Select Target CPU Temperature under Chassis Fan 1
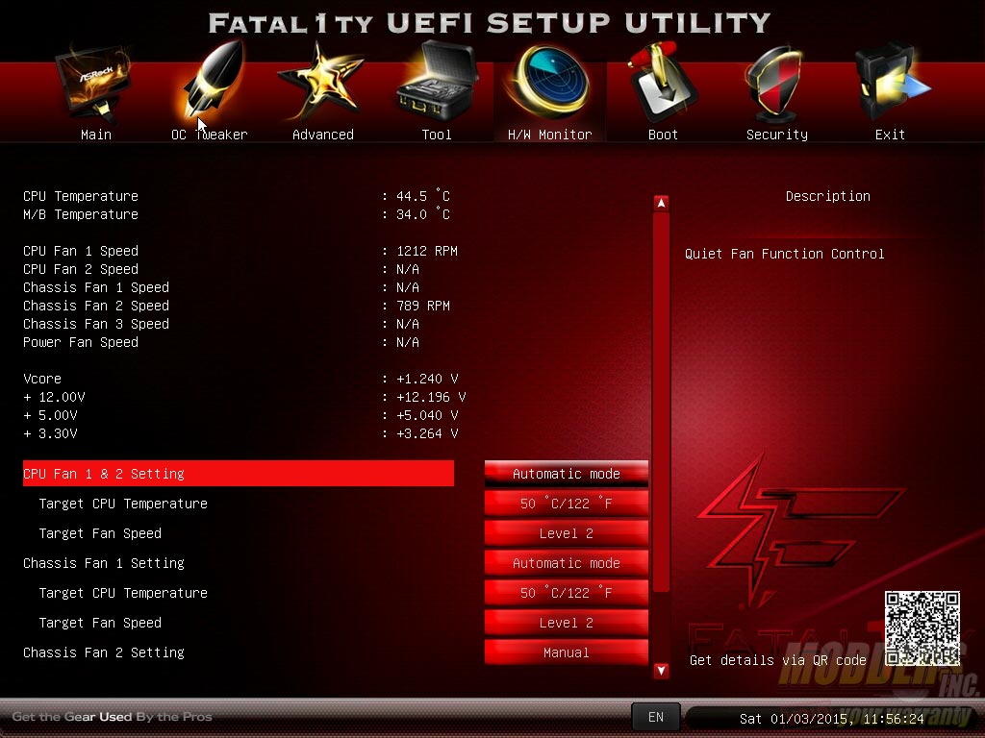 pos(123,593)
